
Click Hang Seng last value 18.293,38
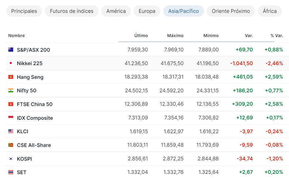pos(136,77)
